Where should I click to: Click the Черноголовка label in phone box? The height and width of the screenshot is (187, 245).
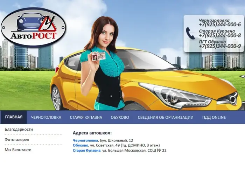(x=214, y=20)
